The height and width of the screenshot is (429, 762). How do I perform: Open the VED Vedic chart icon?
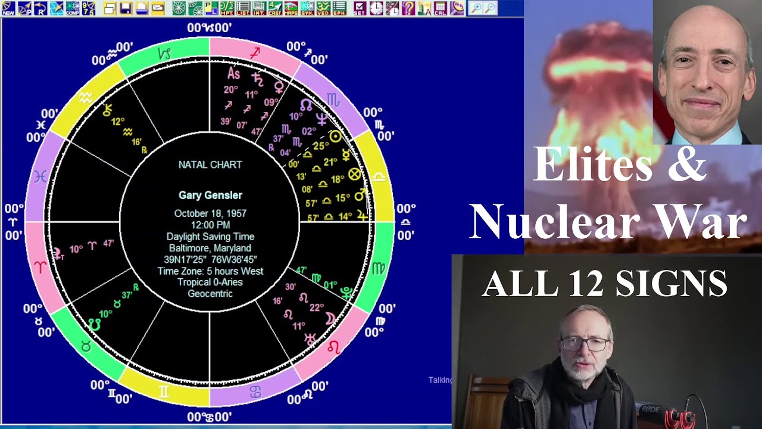coord(323,8)
